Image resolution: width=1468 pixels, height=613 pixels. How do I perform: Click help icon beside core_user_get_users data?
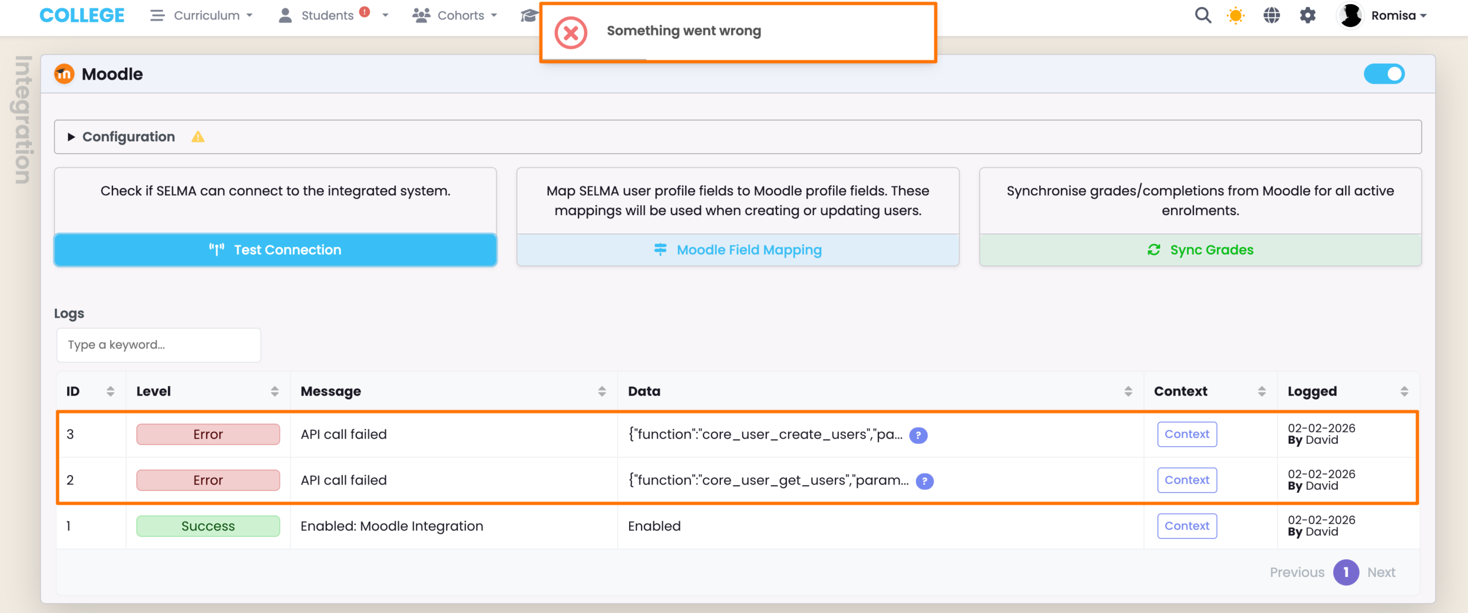924,481
